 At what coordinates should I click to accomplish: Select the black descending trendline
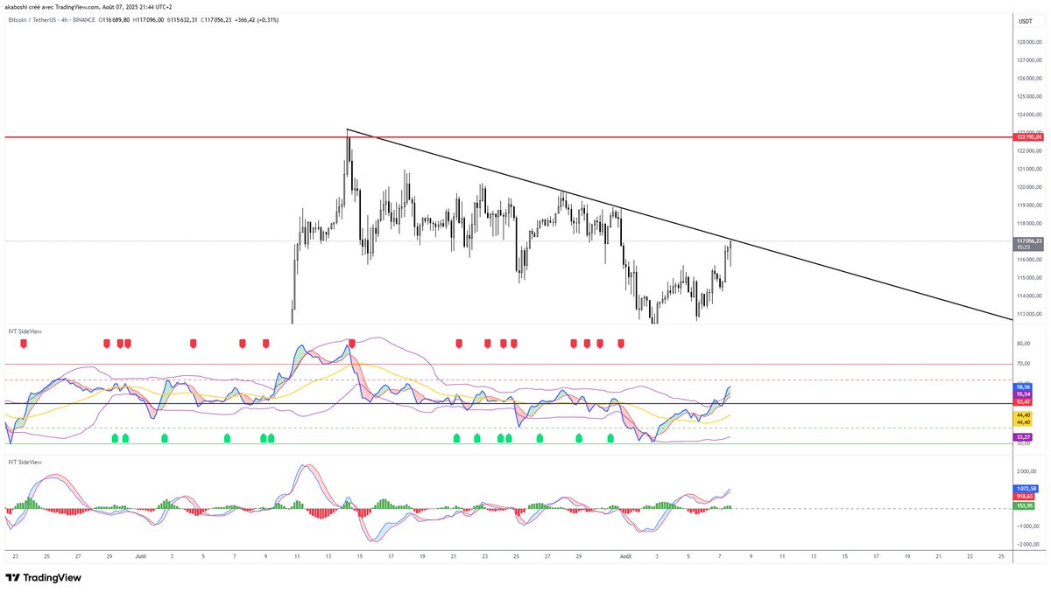pyautogui.click(x=679, y=223)
